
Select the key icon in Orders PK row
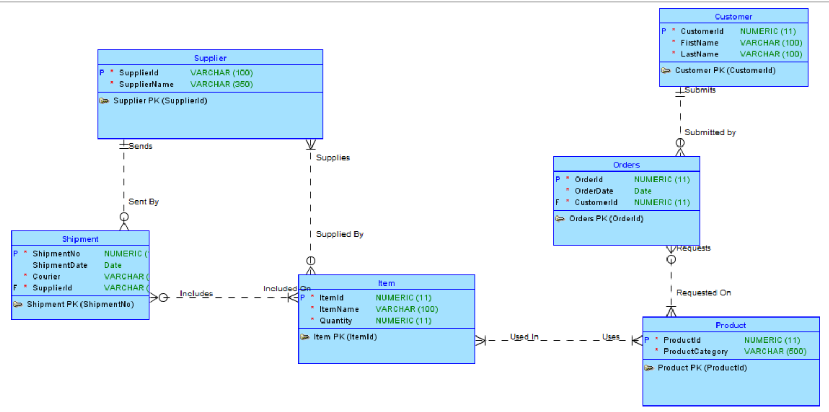click(x=560, y=218)
